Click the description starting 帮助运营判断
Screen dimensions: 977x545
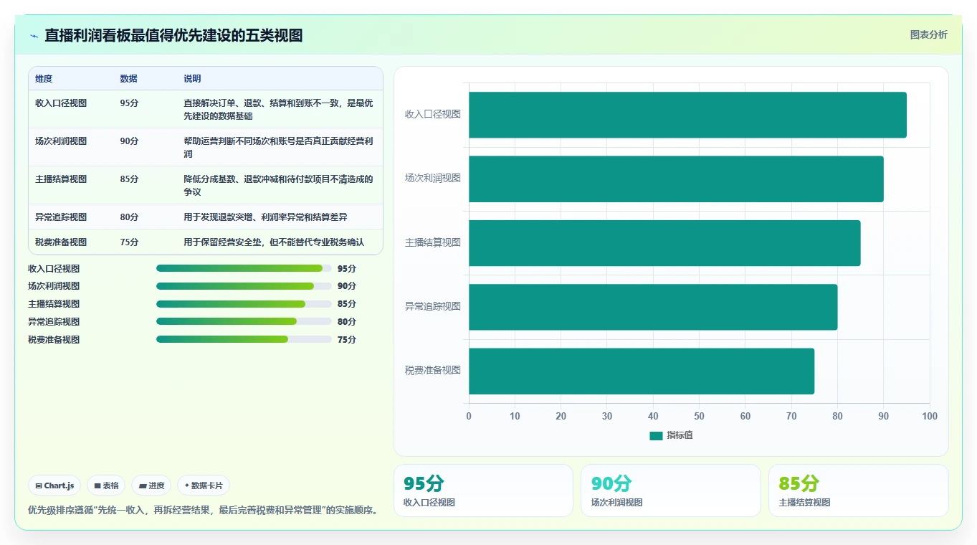pyautogui.click(x=279, y=148)
